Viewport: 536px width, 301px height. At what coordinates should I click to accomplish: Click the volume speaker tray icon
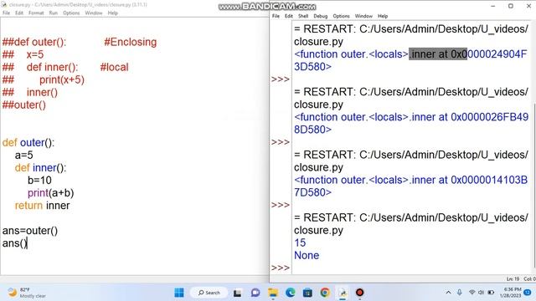pos(481,293)
